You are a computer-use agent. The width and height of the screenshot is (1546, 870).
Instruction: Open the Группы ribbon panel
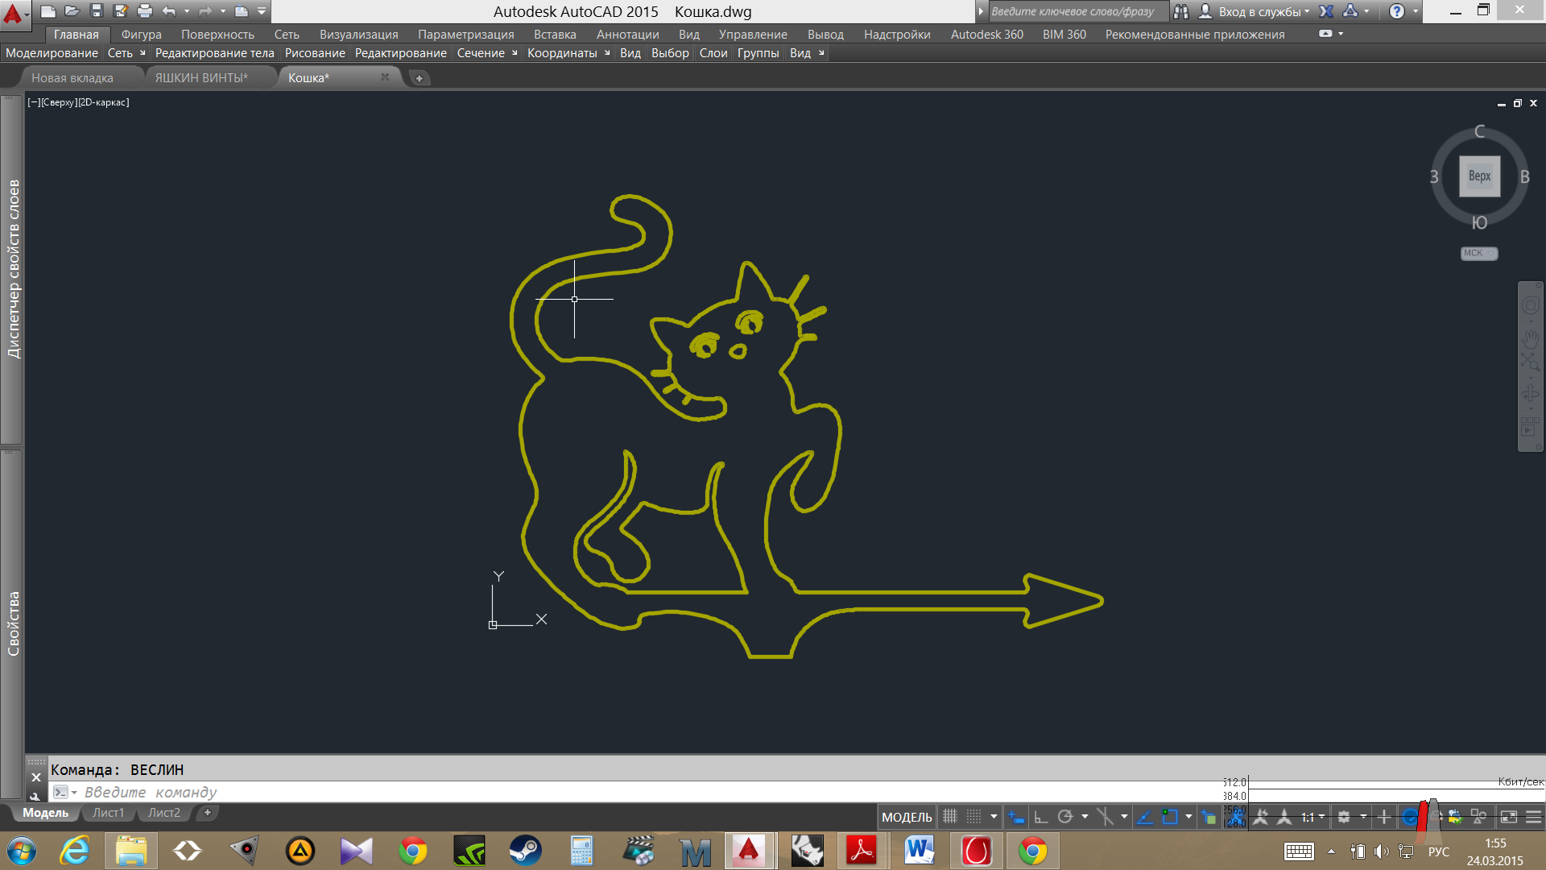click(x=758, y=53)
